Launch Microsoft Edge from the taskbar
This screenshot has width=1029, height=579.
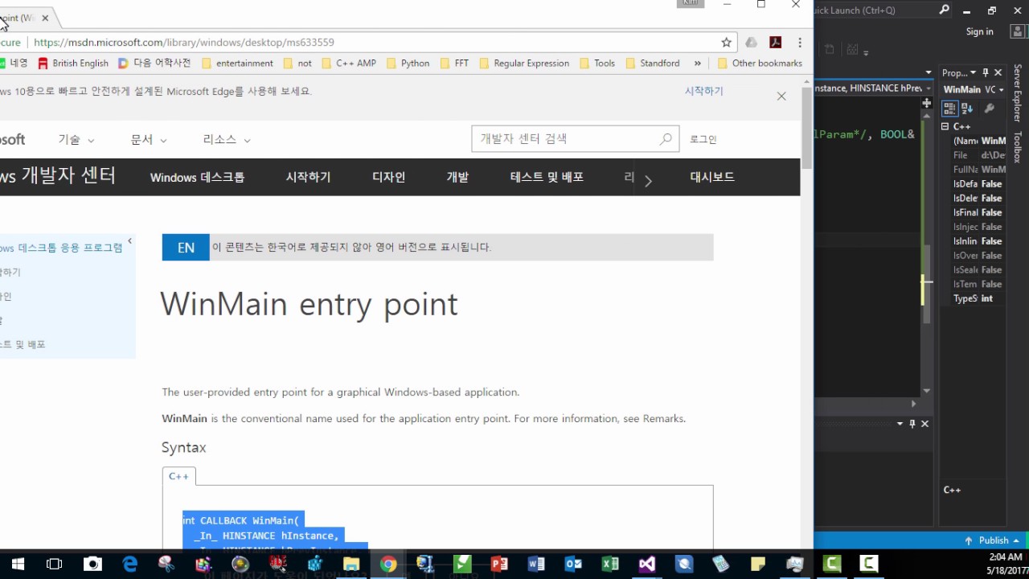[x=129, y=564]
